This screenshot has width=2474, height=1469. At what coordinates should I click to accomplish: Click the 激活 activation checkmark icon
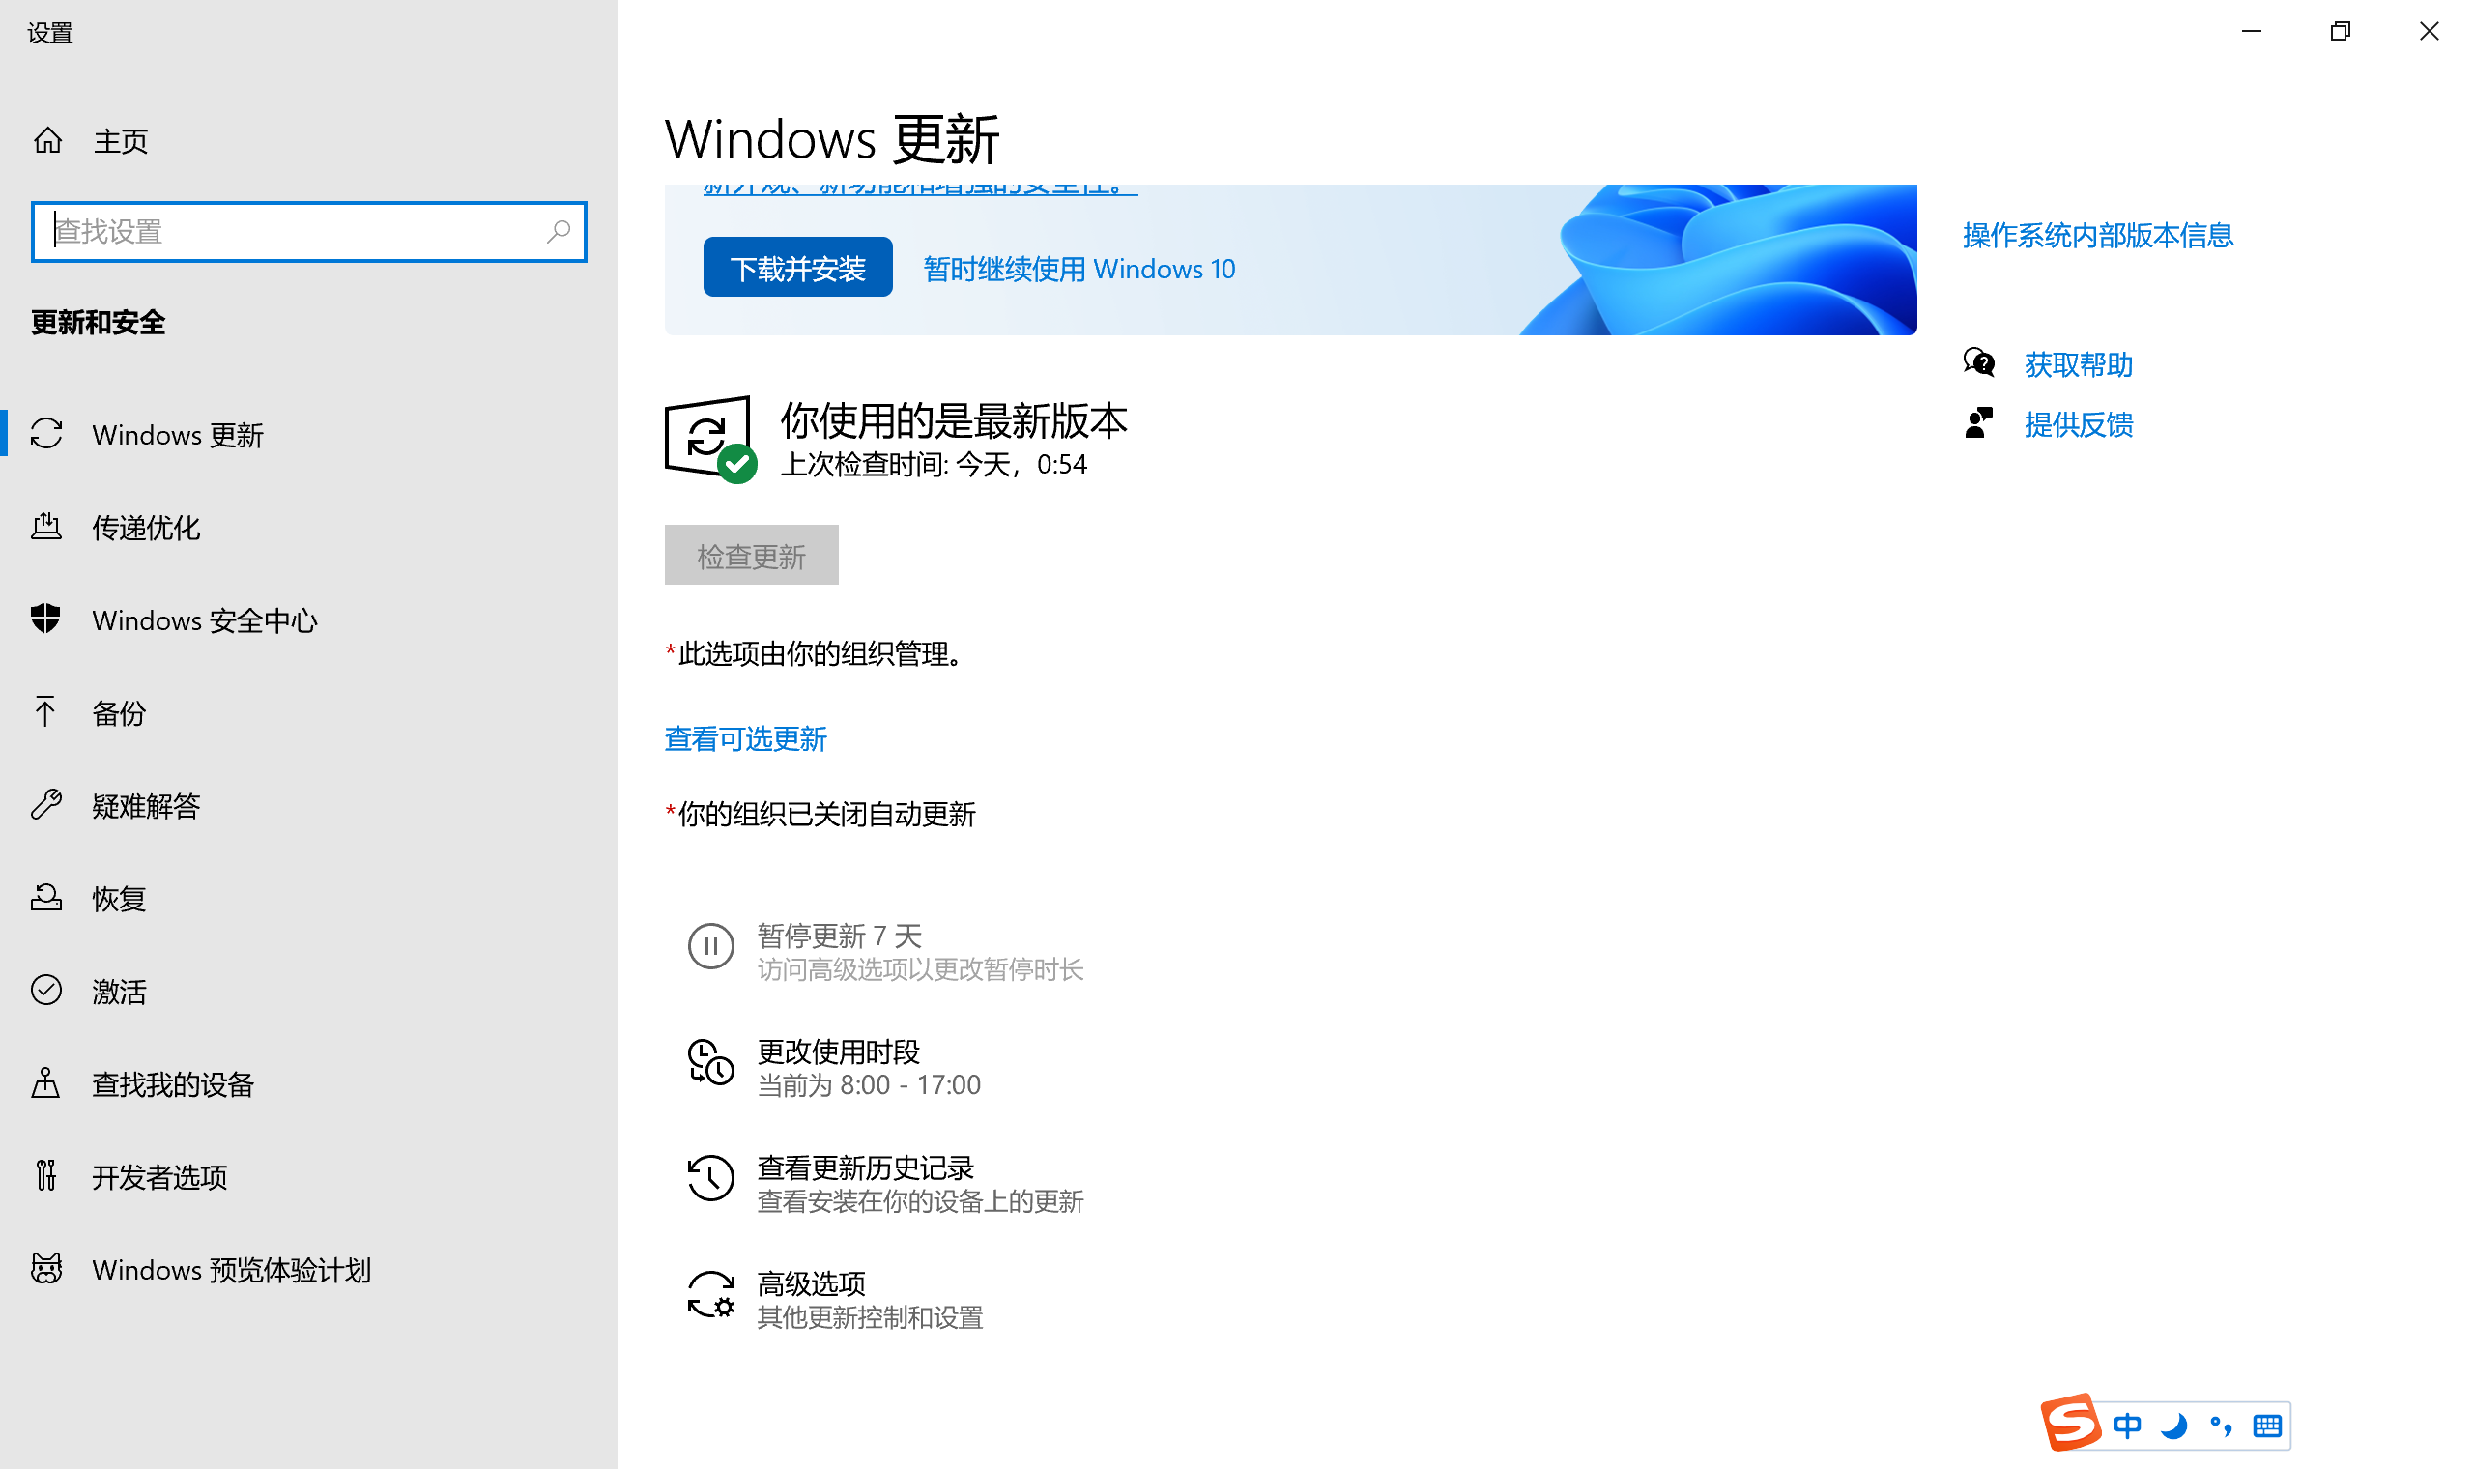coord(44,991)
